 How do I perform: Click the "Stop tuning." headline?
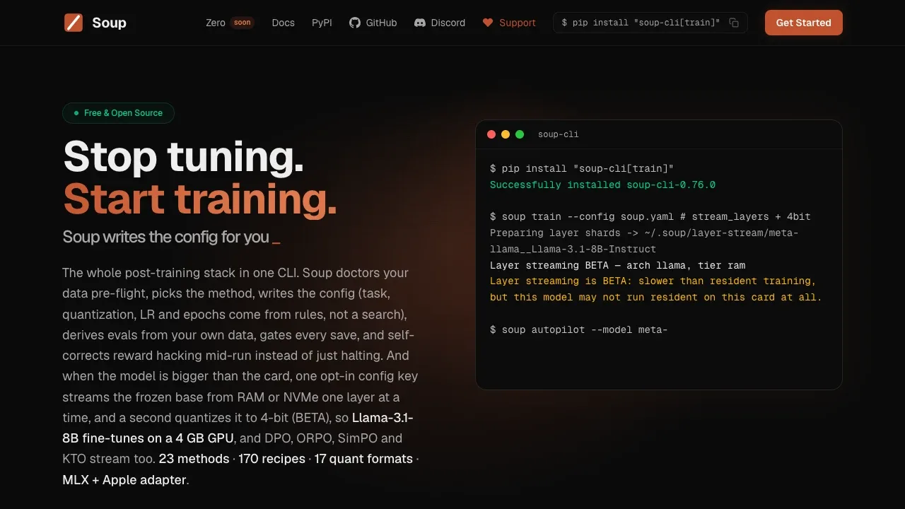click(184, 157)
